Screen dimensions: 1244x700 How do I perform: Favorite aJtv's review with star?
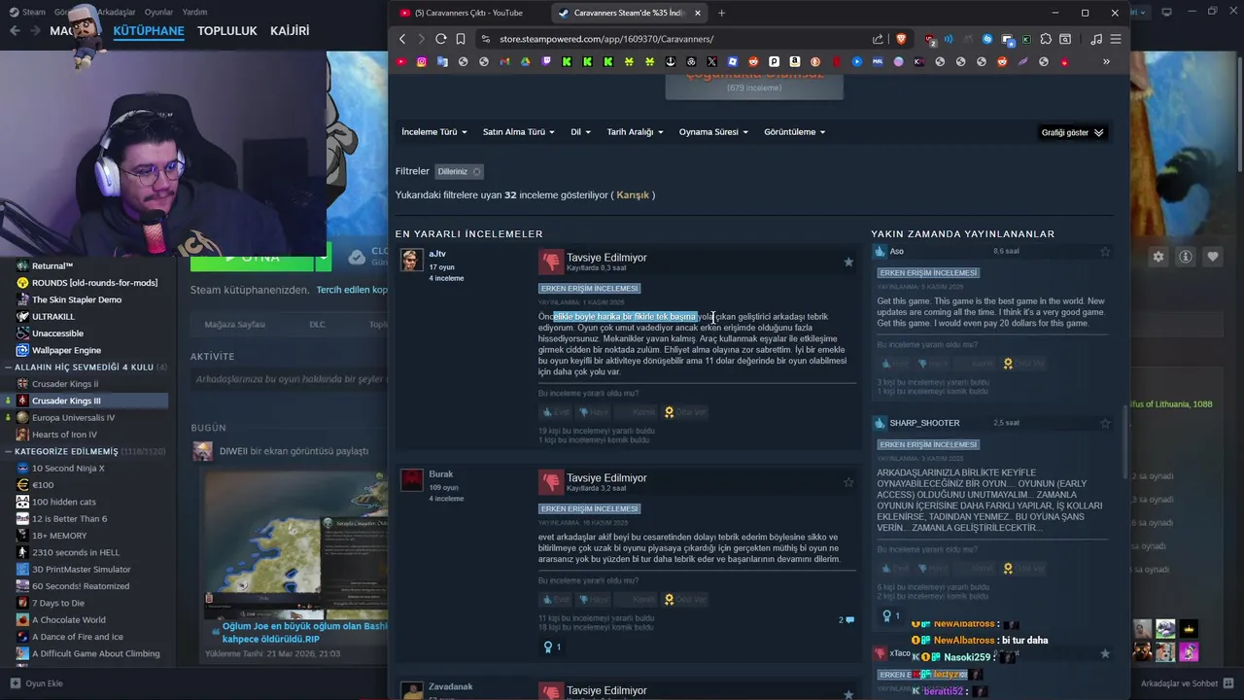[x=848, y=262]
